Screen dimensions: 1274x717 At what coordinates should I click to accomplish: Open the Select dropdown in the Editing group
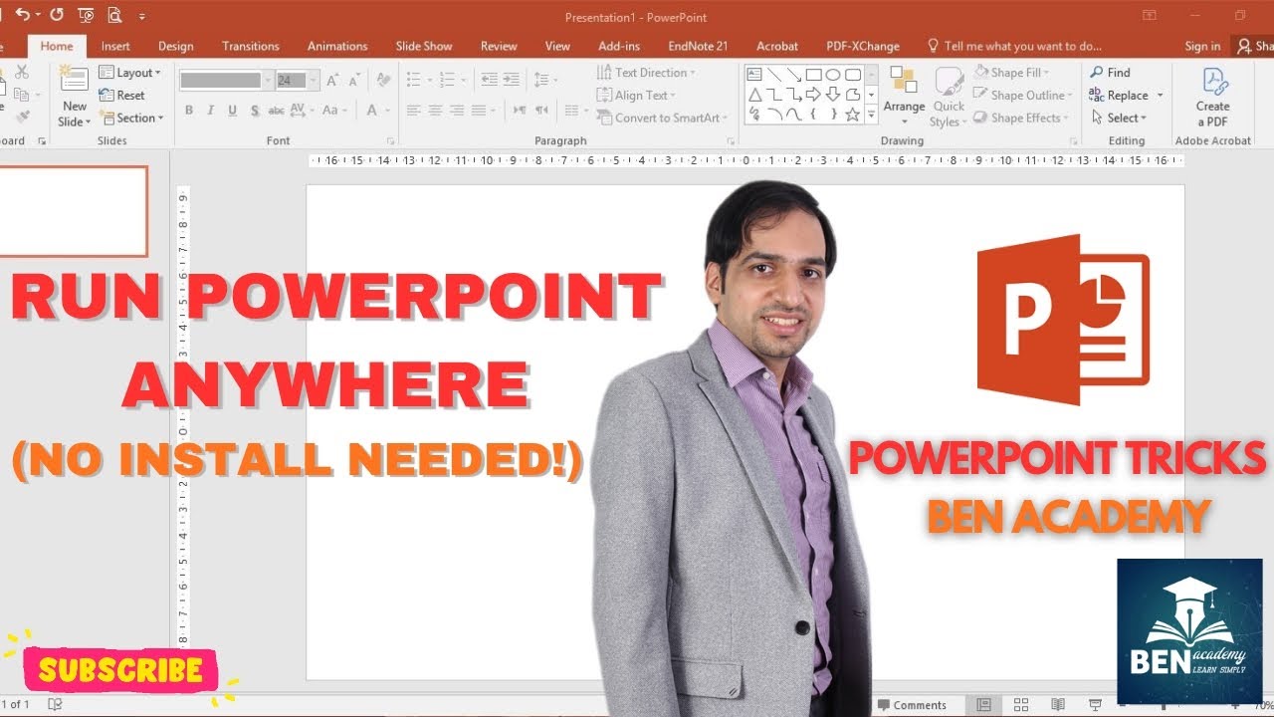tap(1118, 118)
